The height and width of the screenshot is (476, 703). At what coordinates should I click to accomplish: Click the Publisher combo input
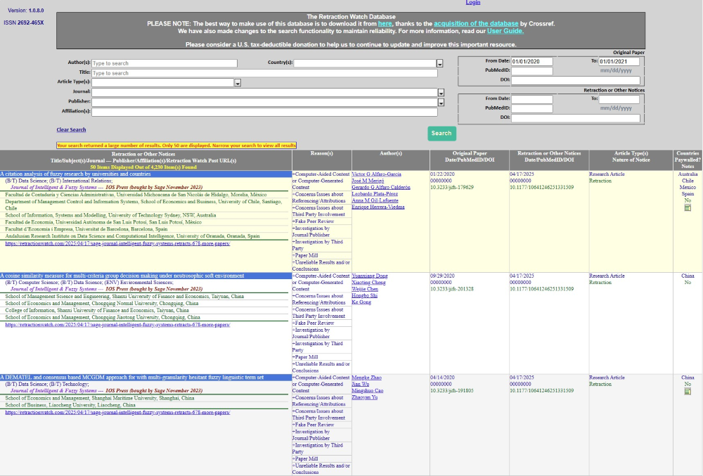264,102
